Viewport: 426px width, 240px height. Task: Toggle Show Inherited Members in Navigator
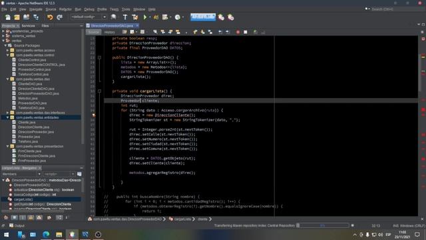tap(6, 217)
